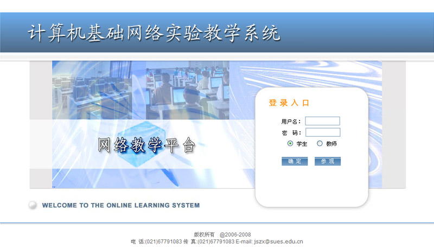Click the 参观 visit button
The width and height of the screenshot is (434, 247).
[x=328, y=161]
